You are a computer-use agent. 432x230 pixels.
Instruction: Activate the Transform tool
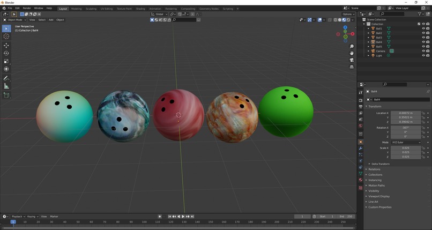(x=6, y=69)
